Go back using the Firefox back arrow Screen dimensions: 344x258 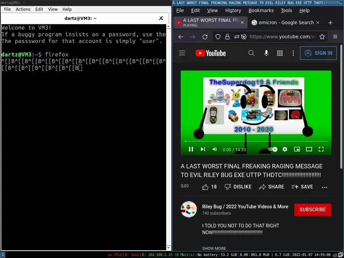180,37
